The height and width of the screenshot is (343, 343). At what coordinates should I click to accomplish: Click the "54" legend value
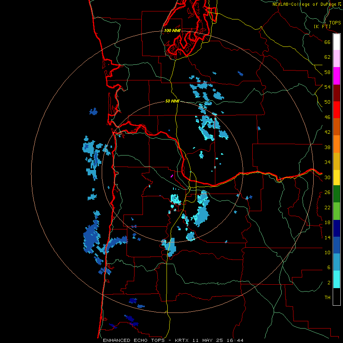click(327, 87)
